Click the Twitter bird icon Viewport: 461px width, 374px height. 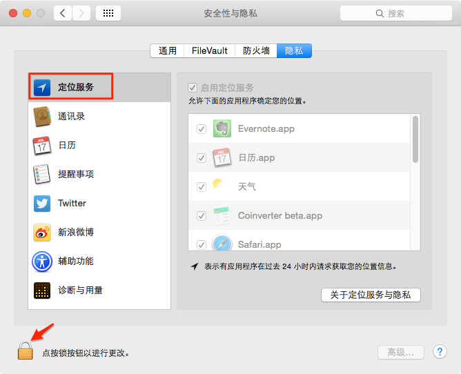tap(41, 203)
